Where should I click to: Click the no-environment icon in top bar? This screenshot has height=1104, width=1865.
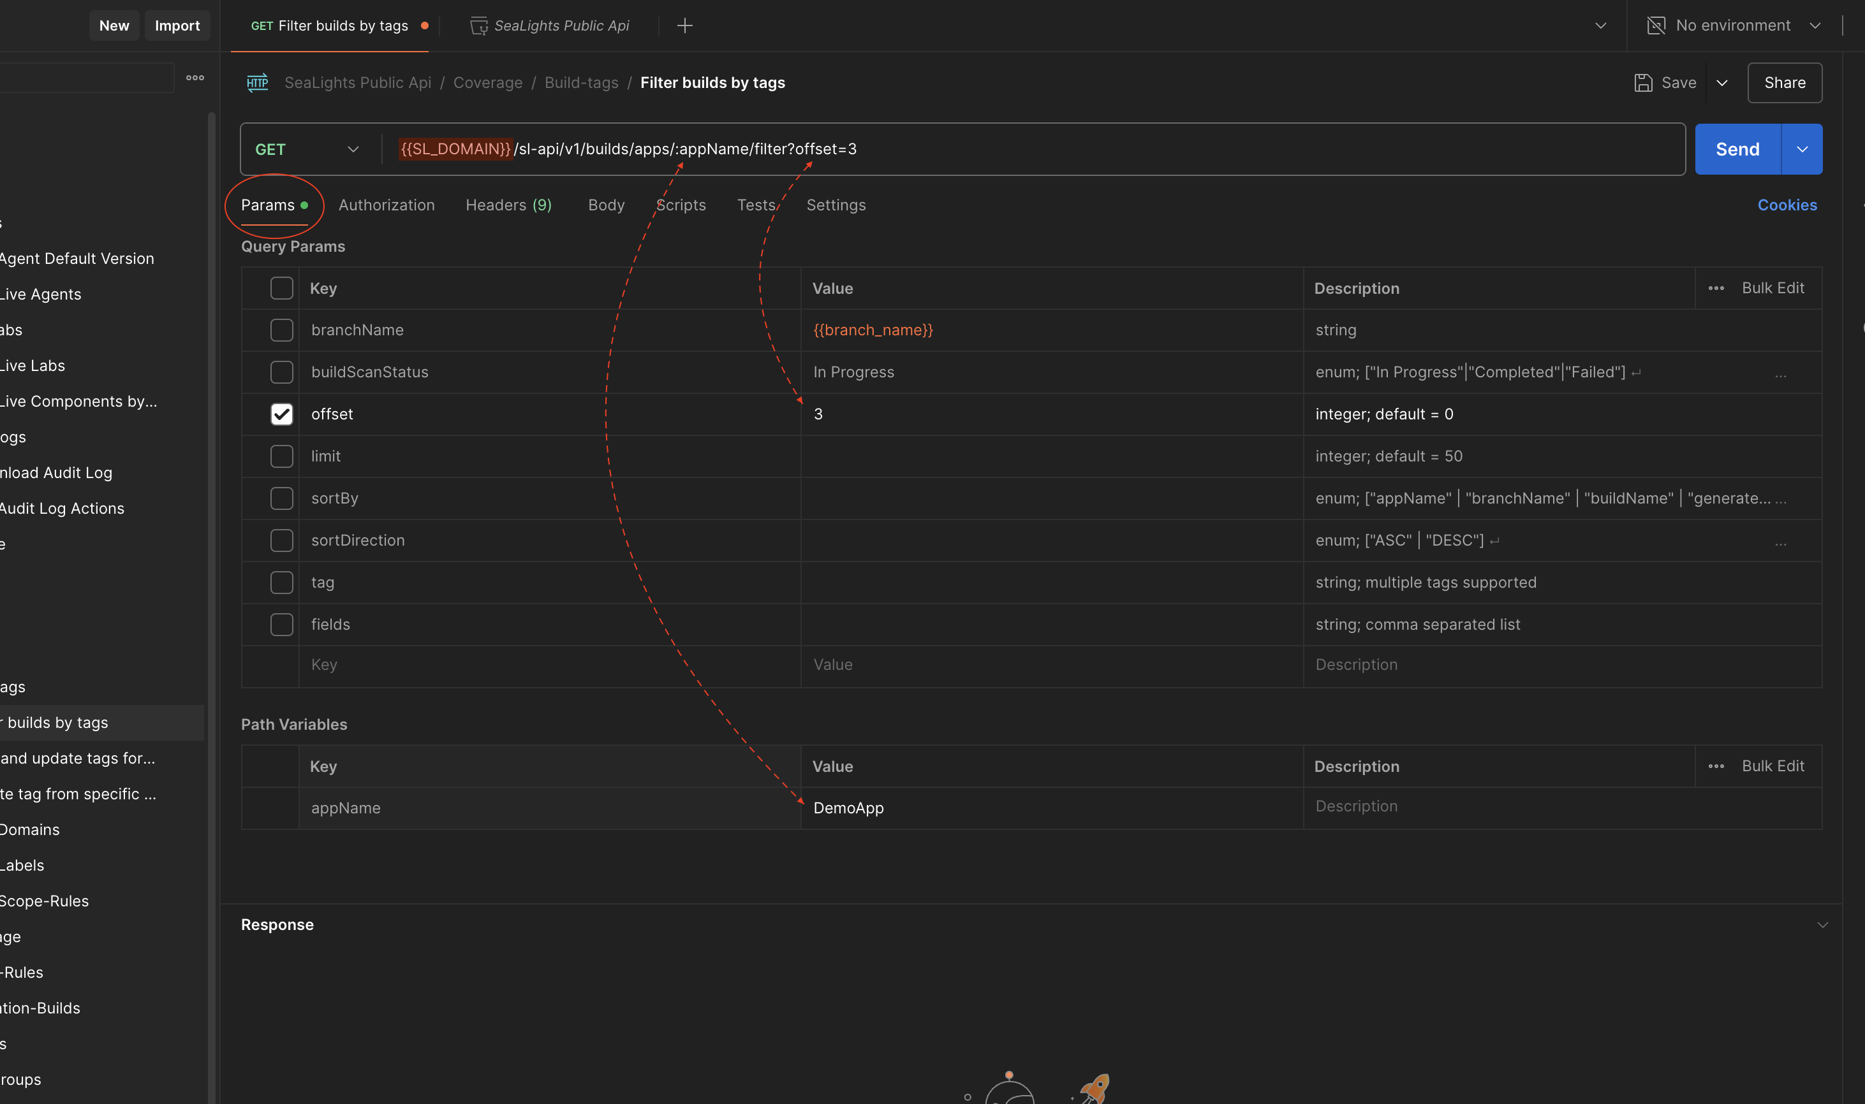point(1656,26)
